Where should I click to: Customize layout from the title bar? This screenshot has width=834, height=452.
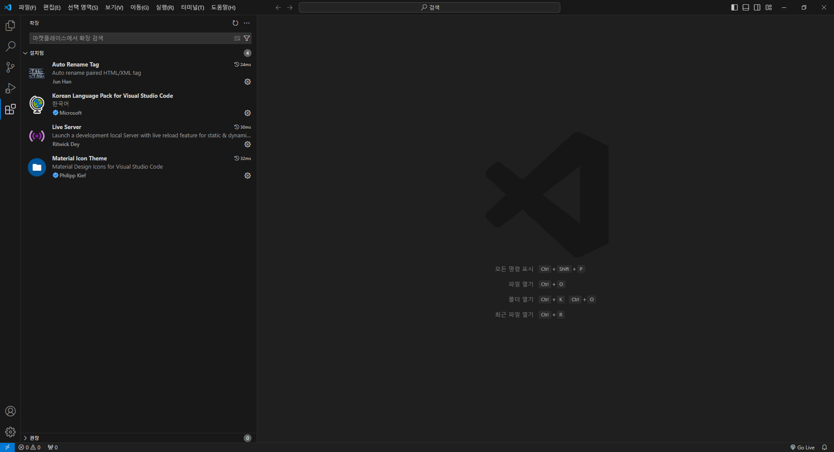click(x=769, y=7)
